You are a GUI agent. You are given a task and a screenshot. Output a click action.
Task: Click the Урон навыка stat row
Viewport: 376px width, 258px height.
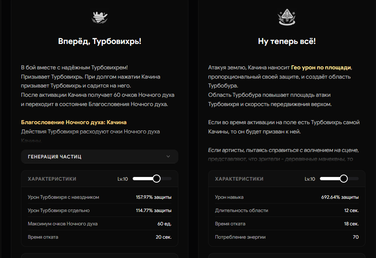[287, 197]
